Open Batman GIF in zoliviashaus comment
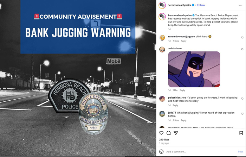This screenshot has height=157, width=246. click(194, 69)
